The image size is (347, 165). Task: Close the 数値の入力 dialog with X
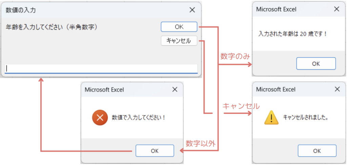(192, 10)
